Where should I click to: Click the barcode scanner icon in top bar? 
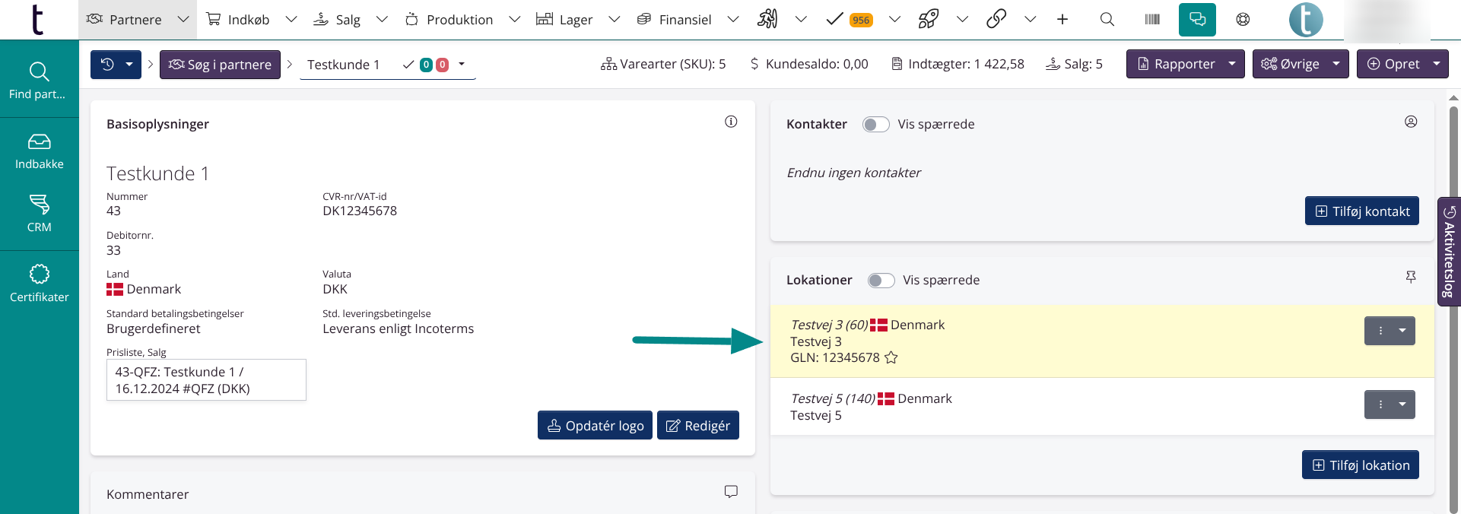(1151, 20)
